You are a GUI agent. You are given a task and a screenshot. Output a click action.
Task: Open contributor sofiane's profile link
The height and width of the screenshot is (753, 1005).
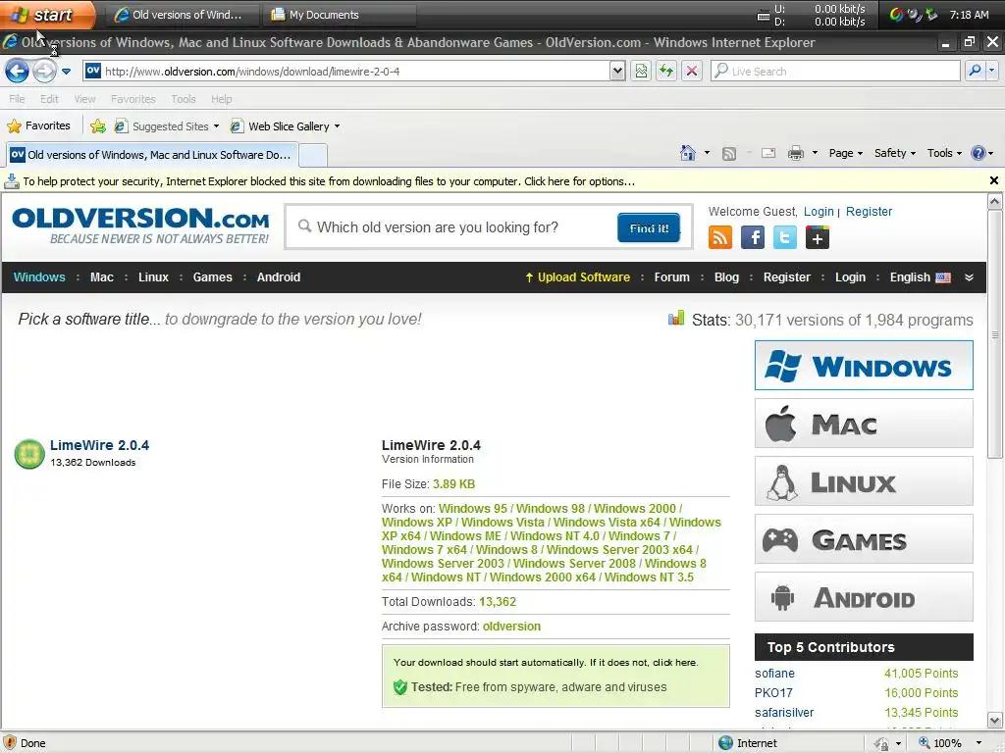coord(774,673)
